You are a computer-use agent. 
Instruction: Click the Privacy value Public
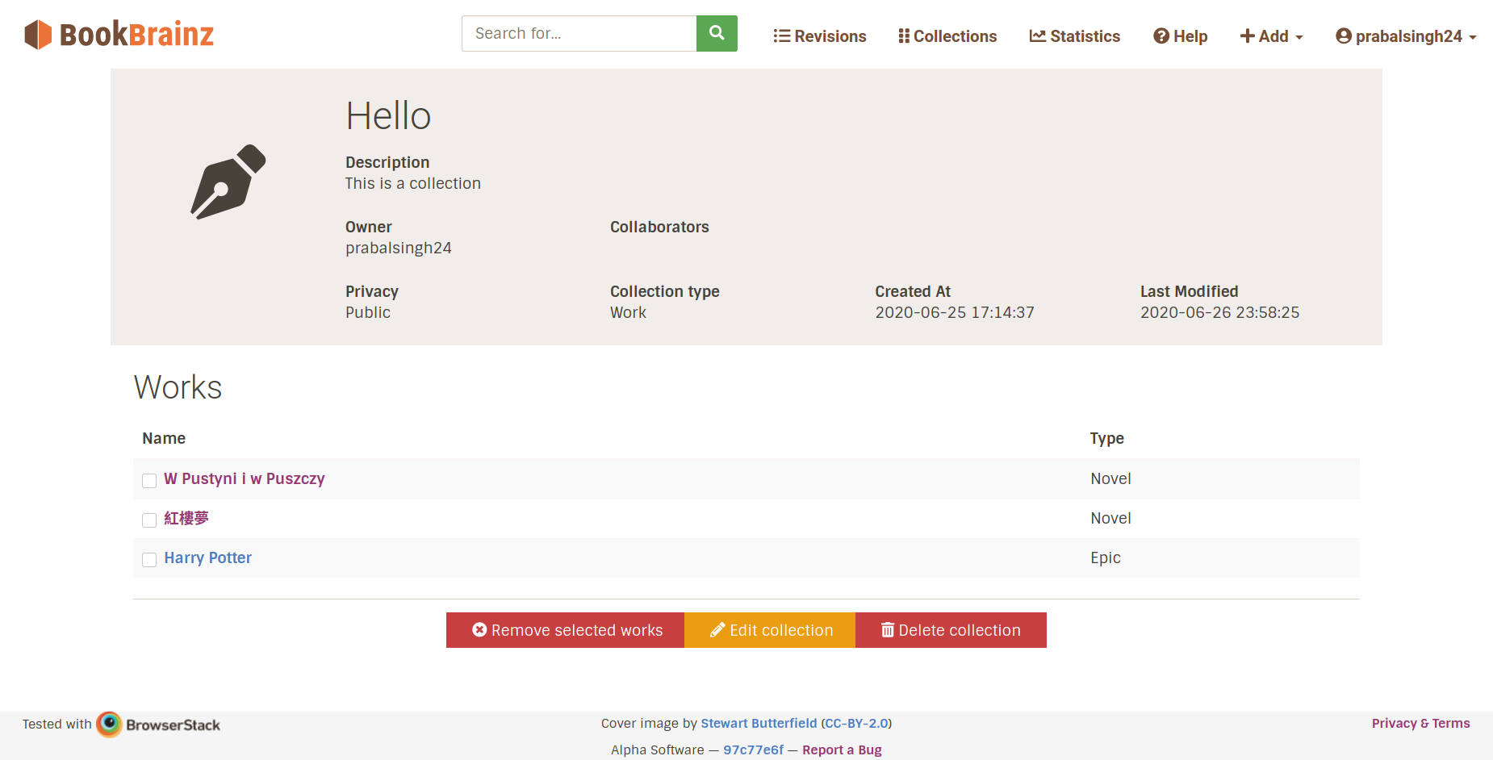coord(368,312)
